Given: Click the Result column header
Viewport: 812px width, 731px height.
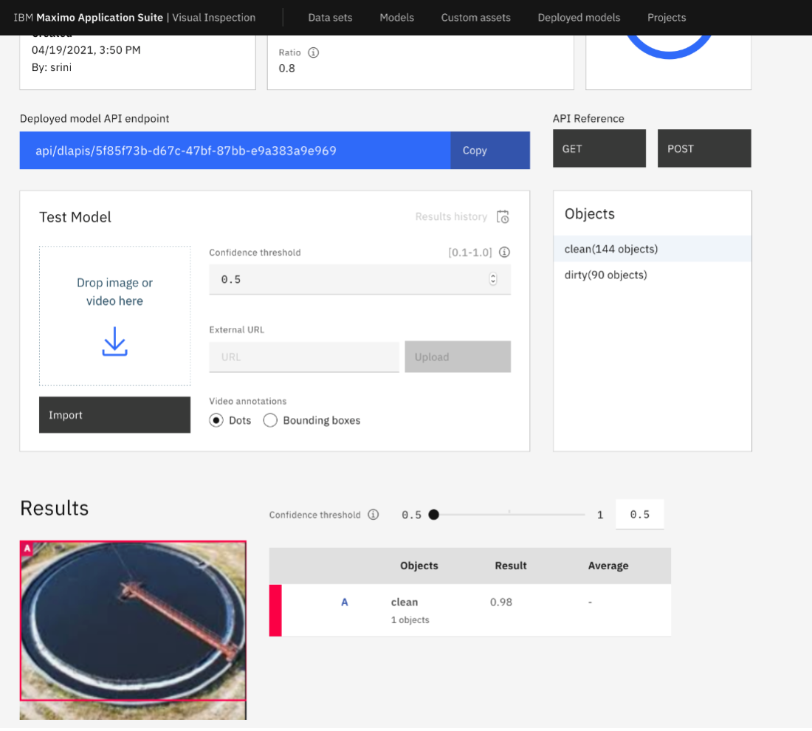Looking at the screenshot, I should click(x=511, y=566).
